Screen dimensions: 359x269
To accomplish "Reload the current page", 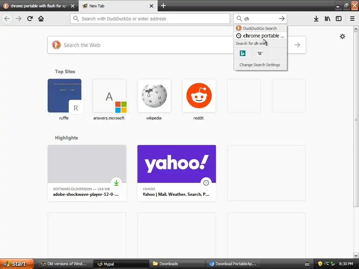I will click(30, 19).
